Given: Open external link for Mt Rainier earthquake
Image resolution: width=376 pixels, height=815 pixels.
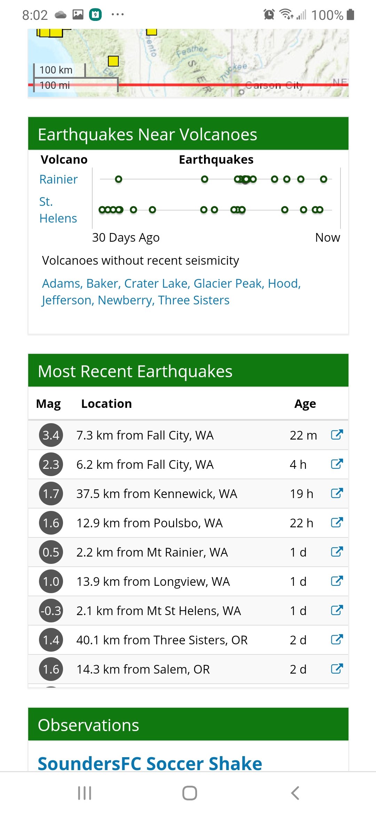Looking at the screenshot, I should pos(337,552).
